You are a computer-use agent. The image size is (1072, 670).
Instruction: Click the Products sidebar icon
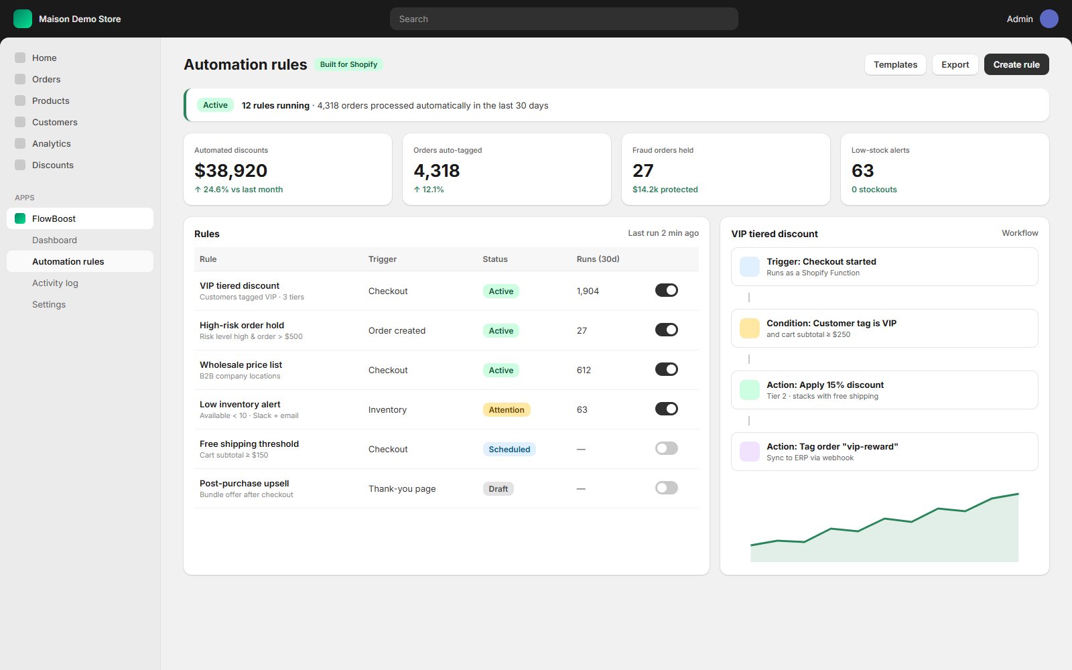tap(20, 100)
